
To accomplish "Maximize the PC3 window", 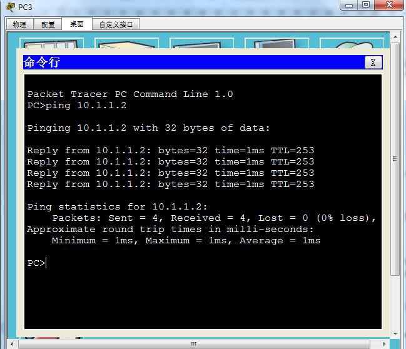I will (x=365, y=4).
